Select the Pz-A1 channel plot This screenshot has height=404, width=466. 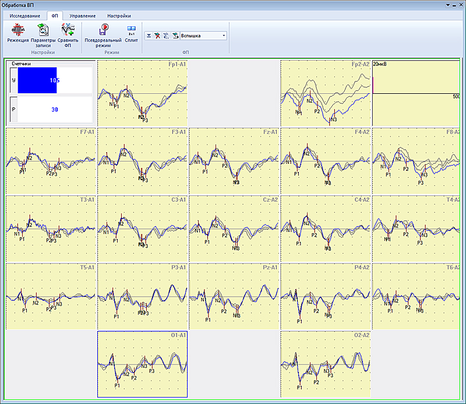(x=234, y=297)
